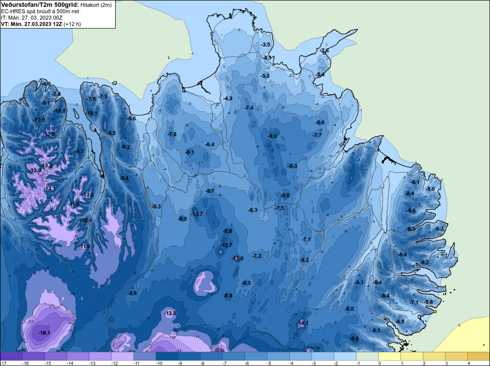The width and height of the screenshot is (490, 366).
Task: Click the 'EC-HRES spá brúuð á 500m net' line
Action: [40, 11]
